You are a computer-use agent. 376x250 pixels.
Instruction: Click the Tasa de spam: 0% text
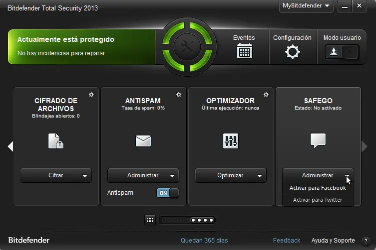pos(143,108)
